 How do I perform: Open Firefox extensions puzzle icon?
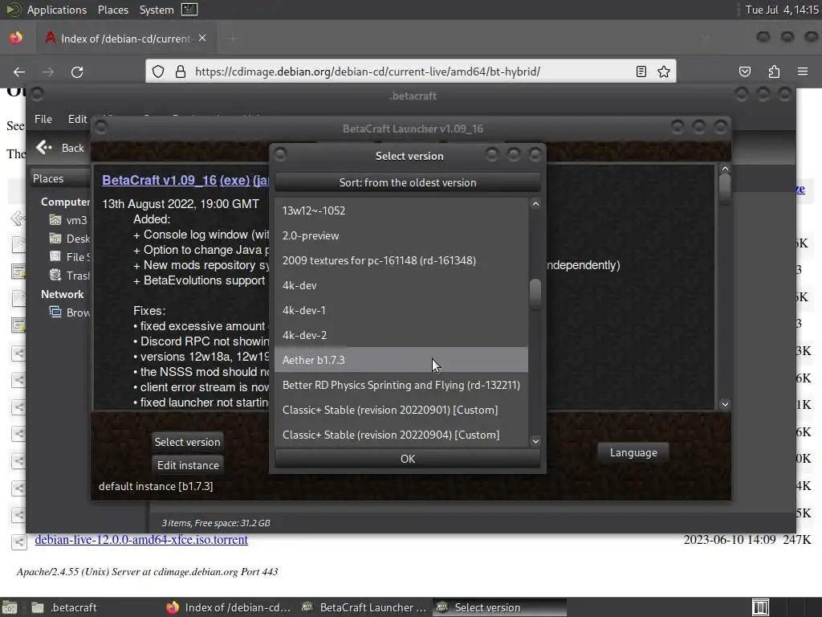coord(774,72)
